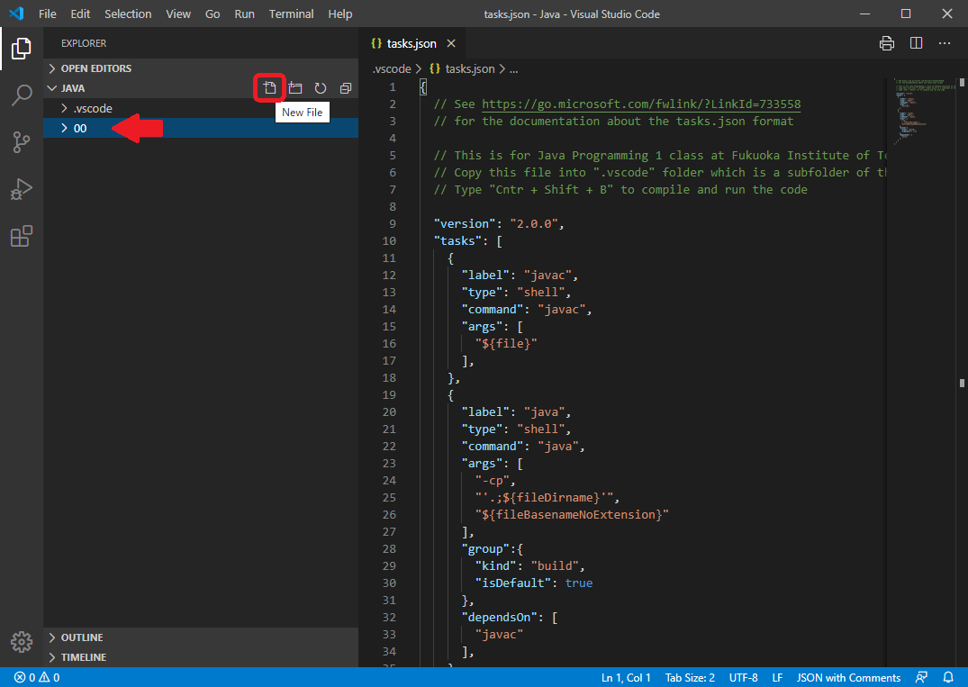Open the Explorer view in activity bar
This screenshot has width=968, height=687.
pyautogui.click(x=21, y=48)
